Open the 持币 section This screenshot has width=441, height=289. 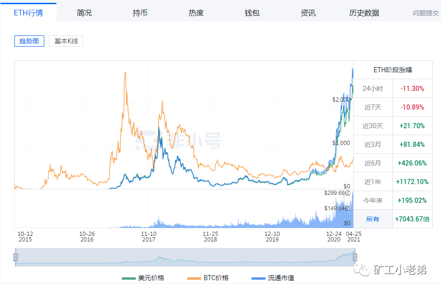[140, 13]
